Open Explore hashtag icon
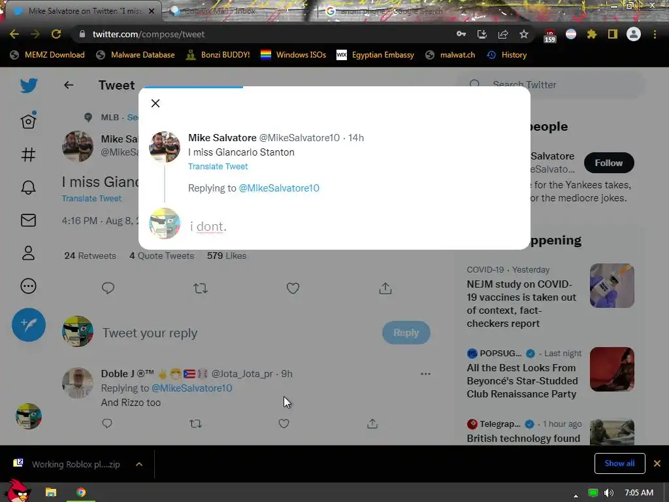The image size is (669, 502). 28,154
